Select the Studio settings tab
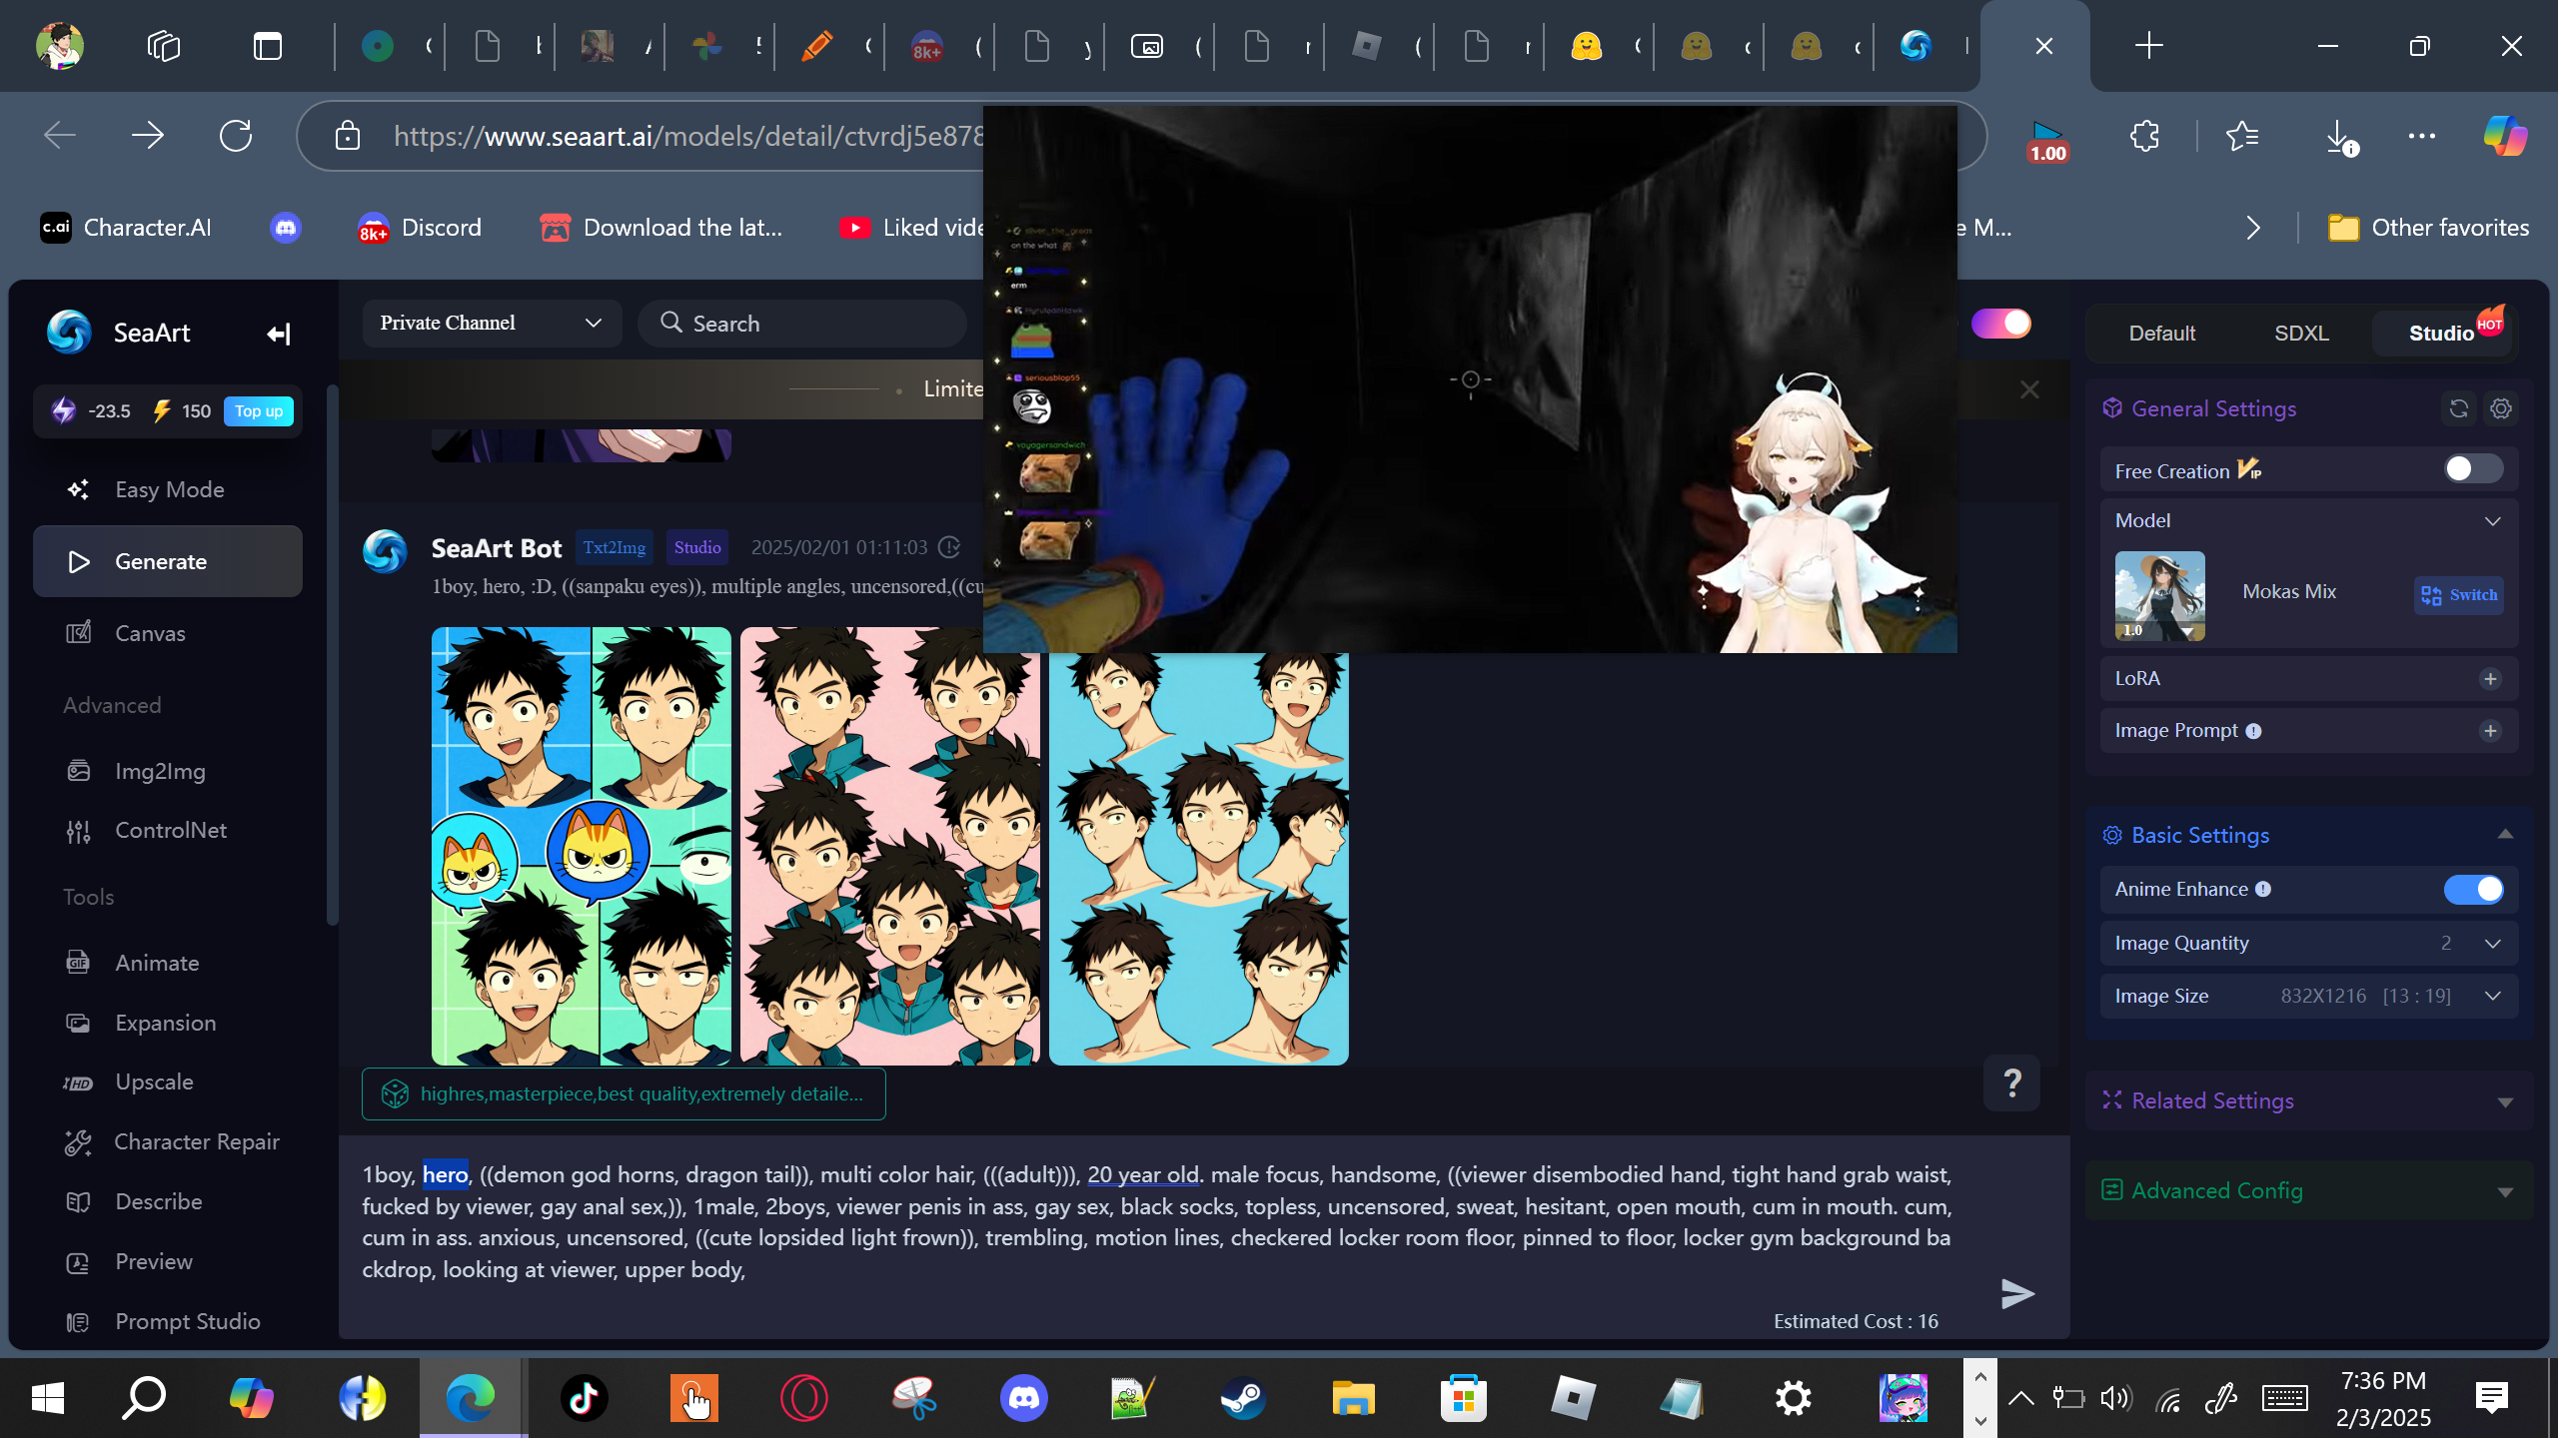 2441,334
